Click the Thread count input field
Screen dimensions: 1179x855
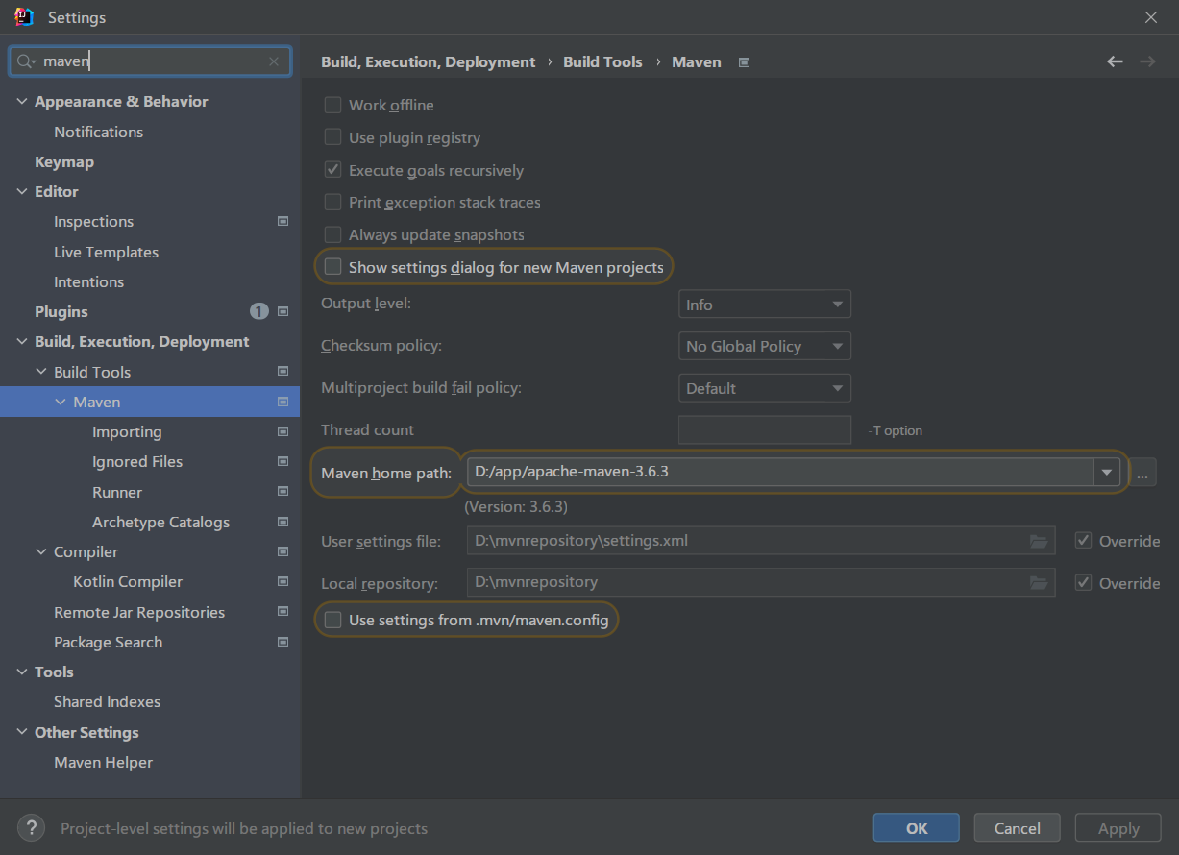(x=764, y=429)
